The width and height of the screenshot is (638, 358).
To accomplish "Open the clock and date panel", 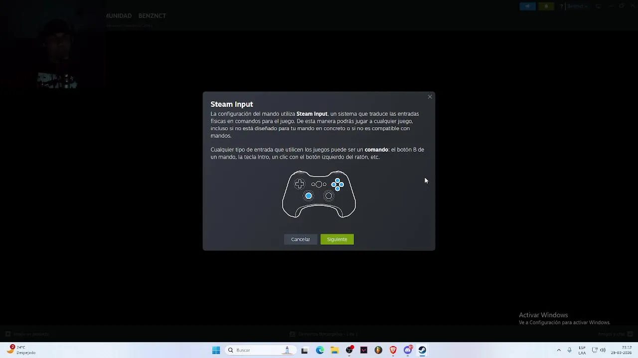I will [622, 350].
